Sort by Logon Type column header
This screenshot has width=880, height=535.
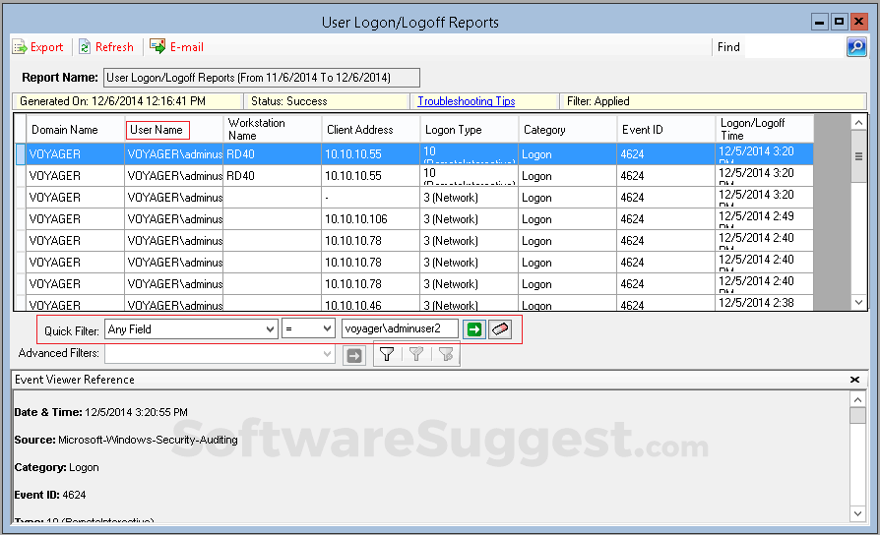470,130
